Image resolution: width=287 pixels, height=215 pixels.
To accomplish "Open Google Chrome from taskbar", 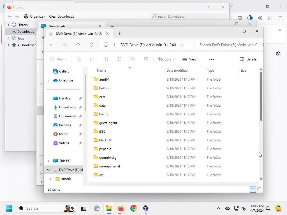I will pos(134,208).
